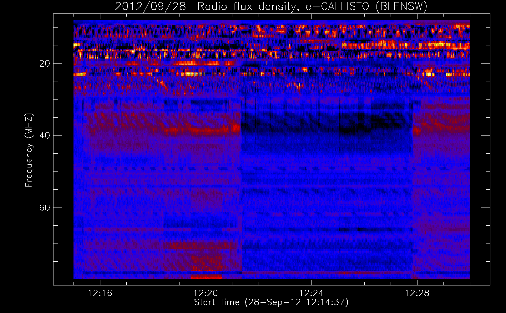Click the 12:24 time tick label
The height and width of the screenshot is (313, 506).
coord(311,293)
